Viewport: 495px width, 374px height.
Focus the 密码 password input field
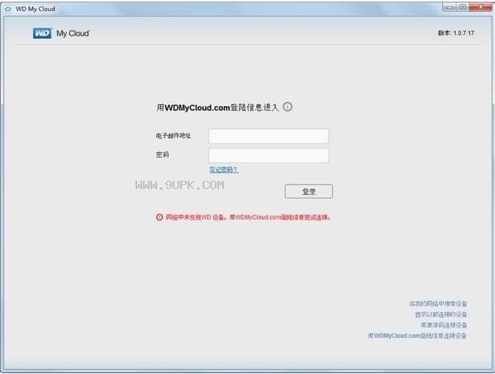point(269,155)
